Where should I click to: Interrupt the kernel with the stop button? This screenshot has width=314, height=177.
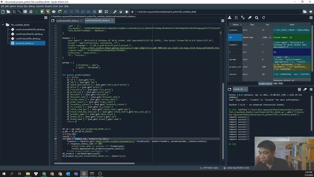point(299,89)
